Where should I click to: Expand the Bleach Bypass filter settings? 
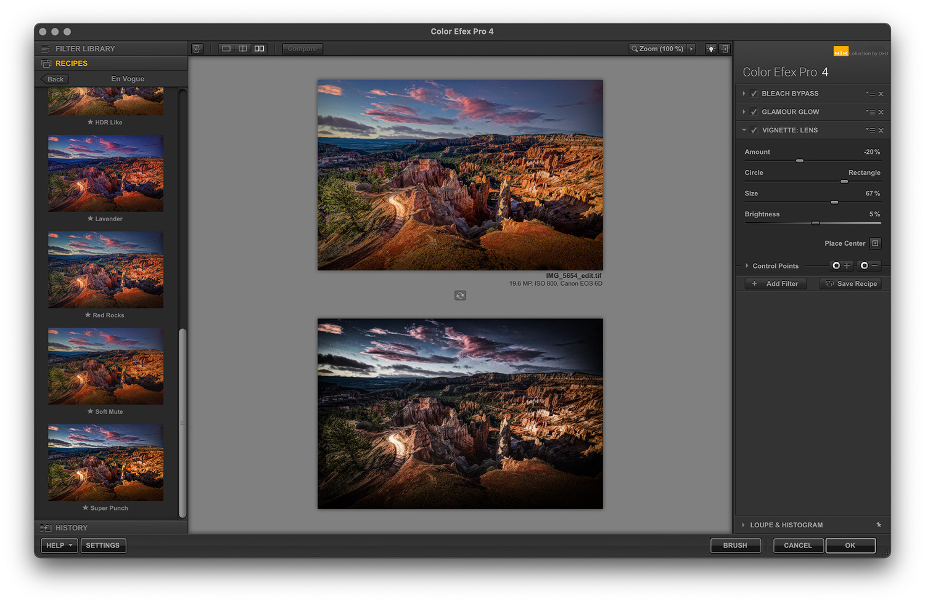tap(744, 94)
